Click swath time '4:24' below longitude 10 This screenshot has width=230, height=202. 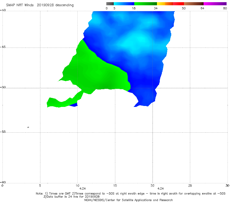pos(83,189)
